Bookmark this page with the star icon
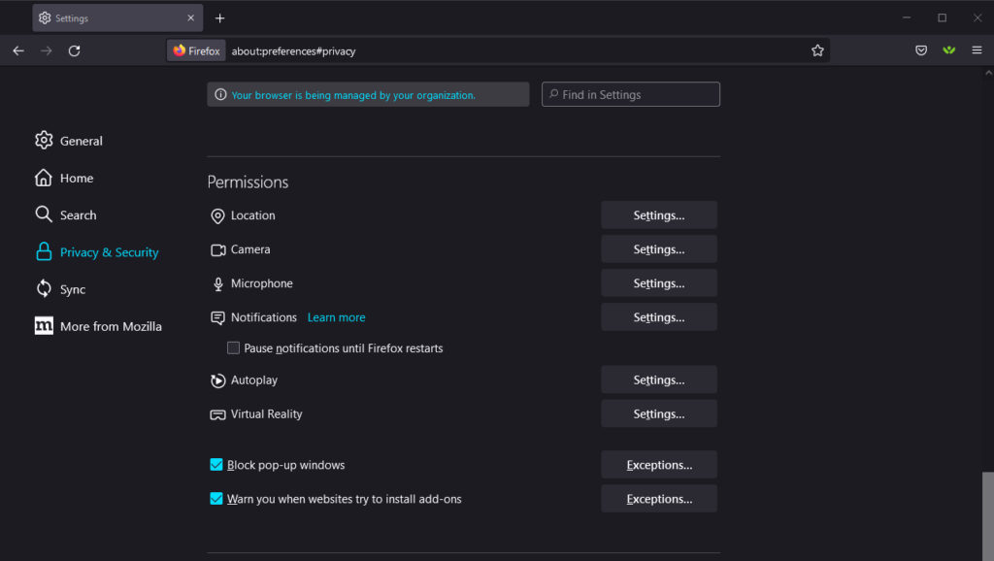This screenshot has width=994, height=561. click(817, 50)
